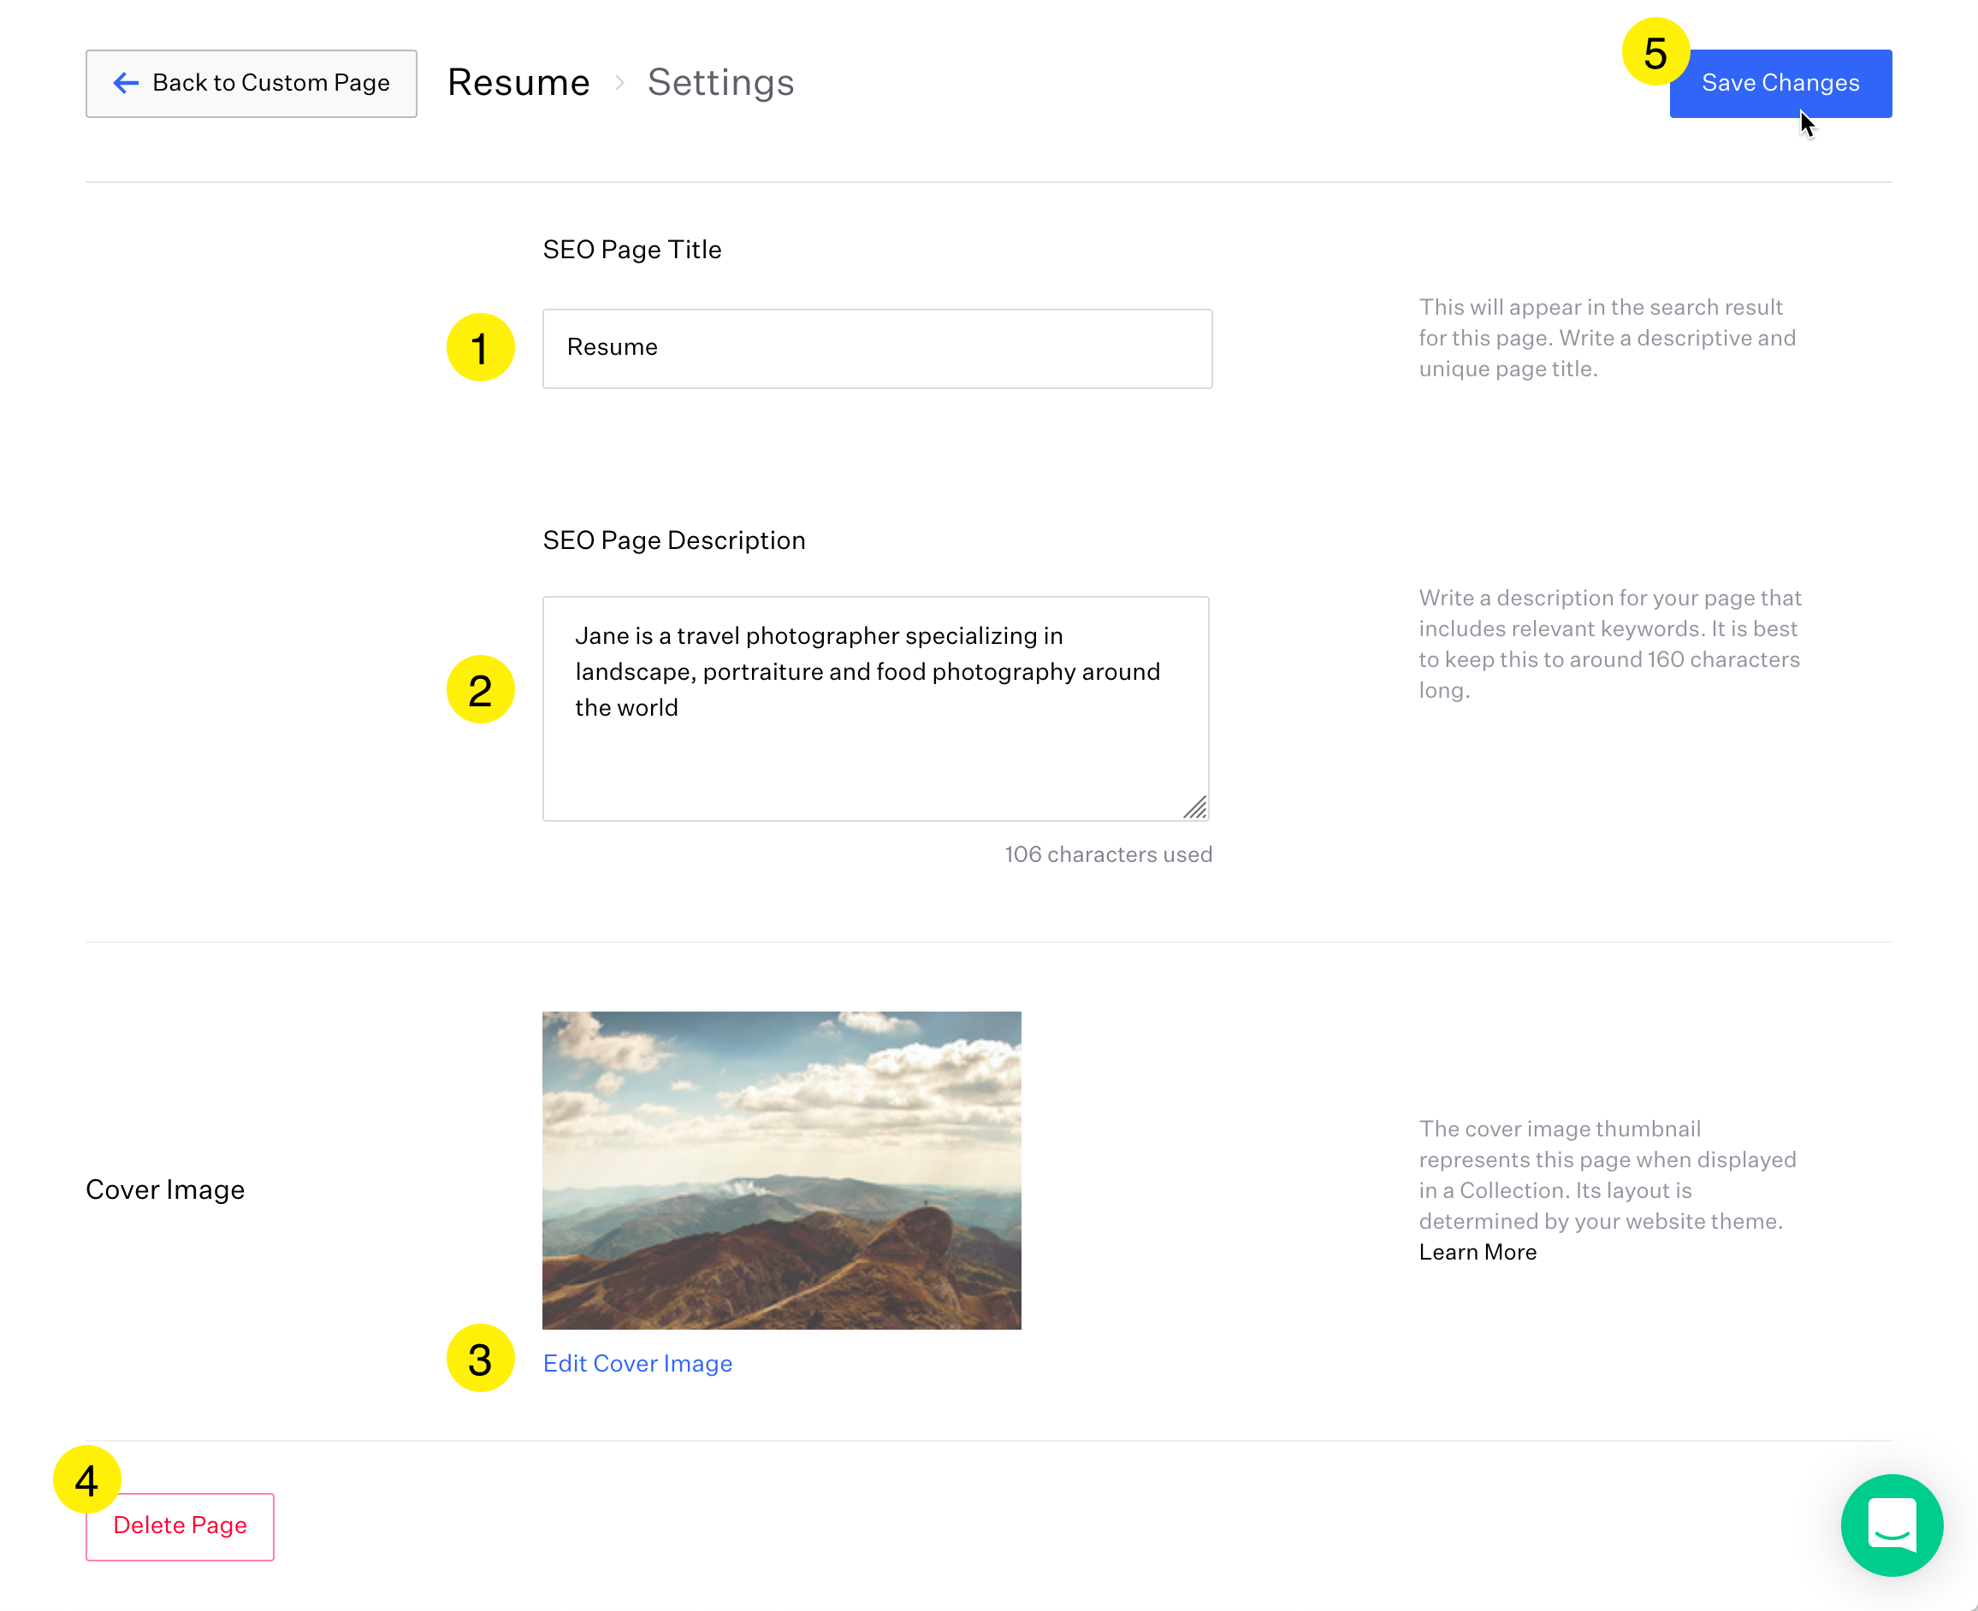The width and height of the screenshot is (1978, 1611).
Task: Follow the Learn More link
Action: 1477,1252
